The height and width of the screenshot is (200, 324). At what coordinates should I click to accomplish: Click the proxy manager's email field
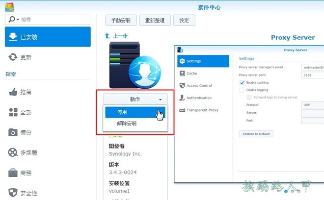coord(313,67)
